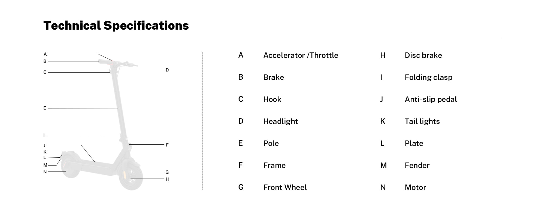Select the Disc brake legend entry
545x212 pixels.
click(423, 55)
